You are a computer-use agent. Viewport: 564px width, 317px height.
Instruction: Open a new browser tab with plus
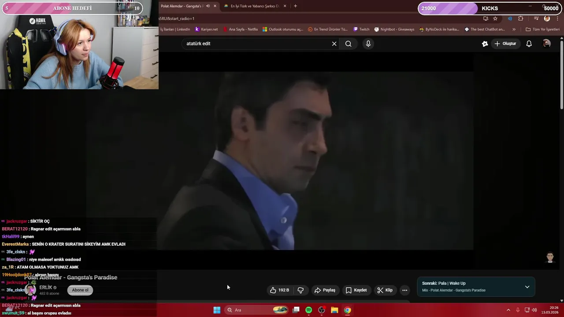(295, 6)
